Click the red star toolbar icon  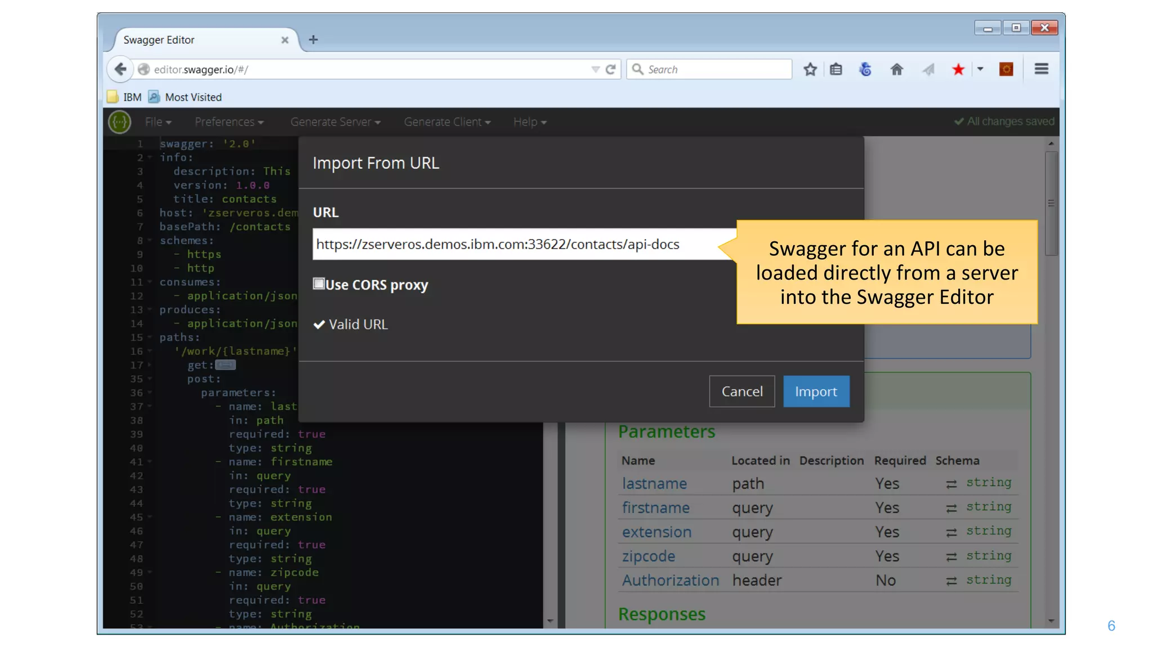click(958, 69)
